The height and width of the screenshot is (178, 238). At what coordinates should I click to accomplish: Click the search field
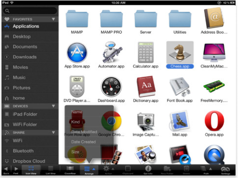[x=30, y=11]
